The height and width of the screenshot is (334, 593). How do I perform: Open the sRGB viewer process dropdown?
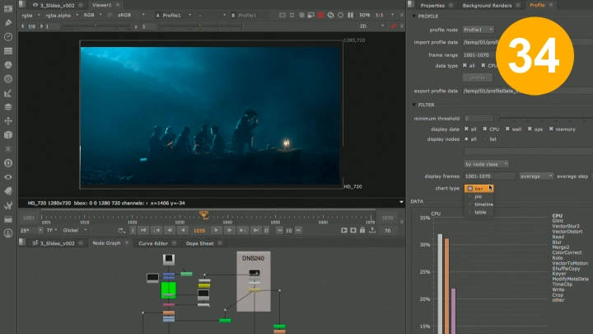click(x=131, y=15)
